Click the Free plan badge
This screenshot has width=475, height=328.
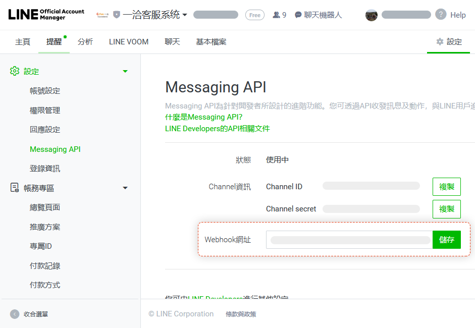(x=255, y=15)
